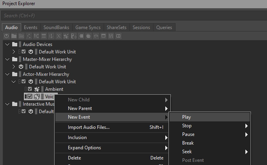Open the New Parent submenu

coord(112,108)
